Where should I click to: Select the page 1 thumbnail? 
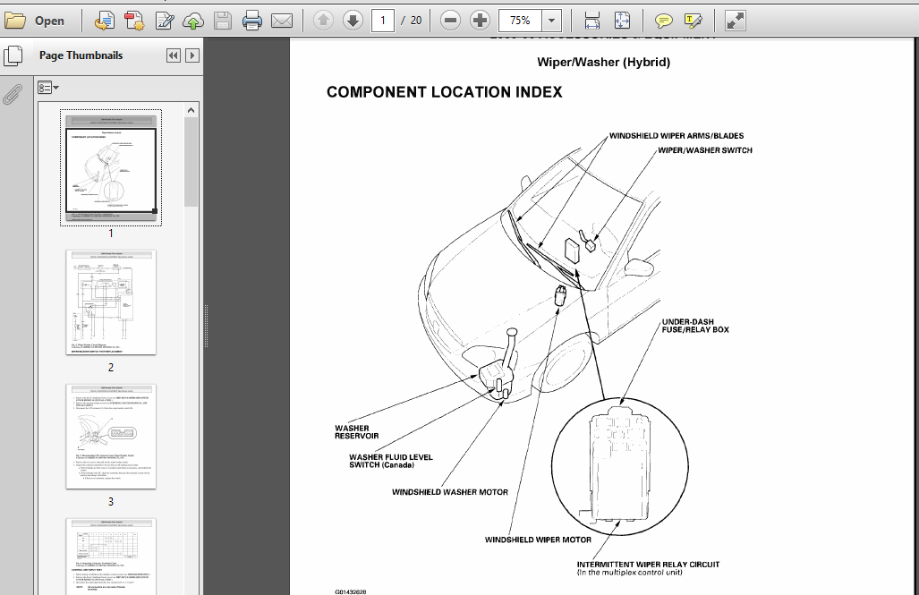click(111, 167)
